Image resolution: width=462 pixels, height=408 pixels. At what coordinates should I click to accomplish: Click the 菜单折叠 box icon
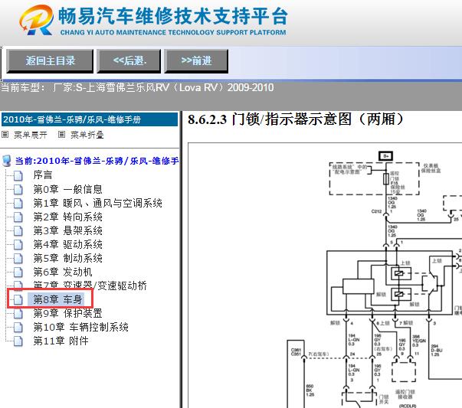pos(61,135)
